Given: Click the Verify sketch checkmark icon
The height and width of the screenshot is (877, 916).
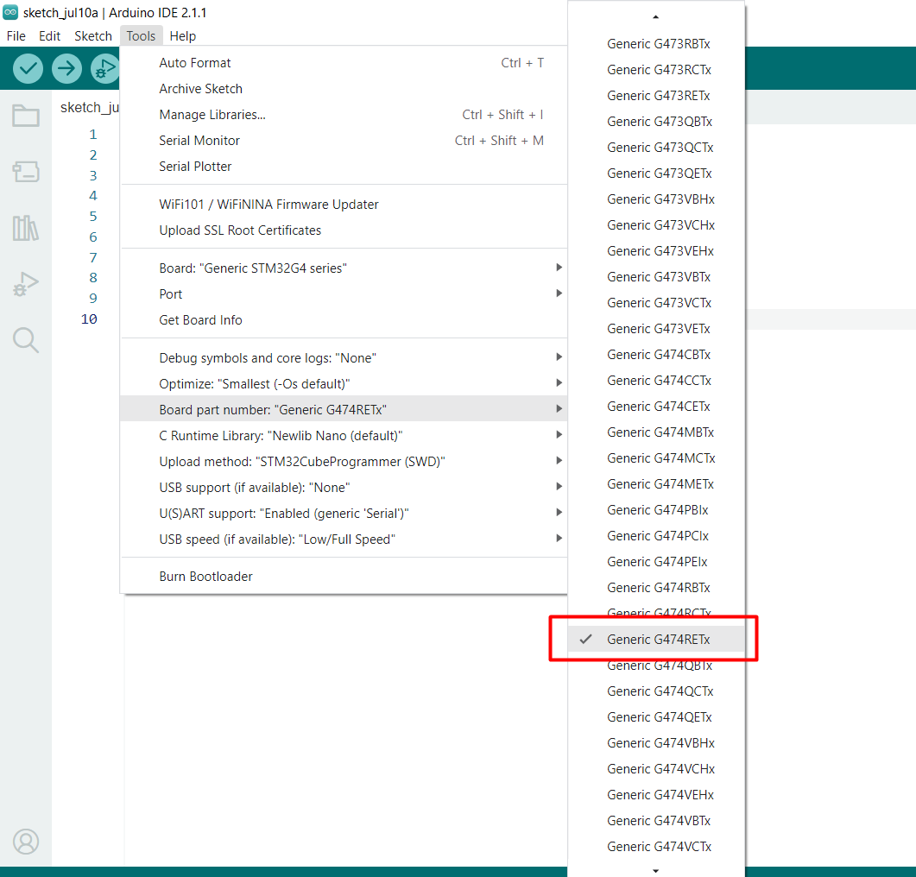Looking at the screenshot, I should coord(28,68).
